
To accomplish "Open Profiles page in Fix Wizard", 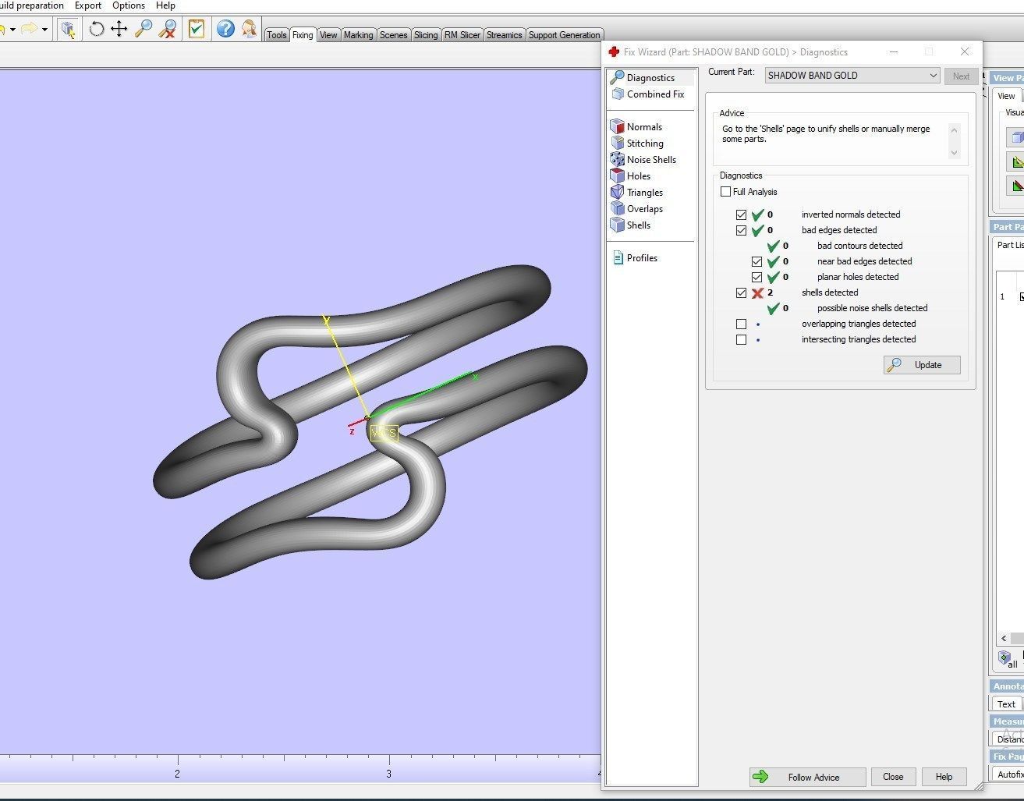I will [x=642, y=258].
